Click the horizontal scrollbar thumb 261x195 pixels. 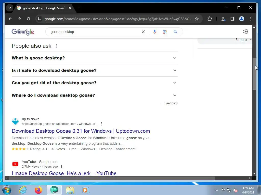112,178
